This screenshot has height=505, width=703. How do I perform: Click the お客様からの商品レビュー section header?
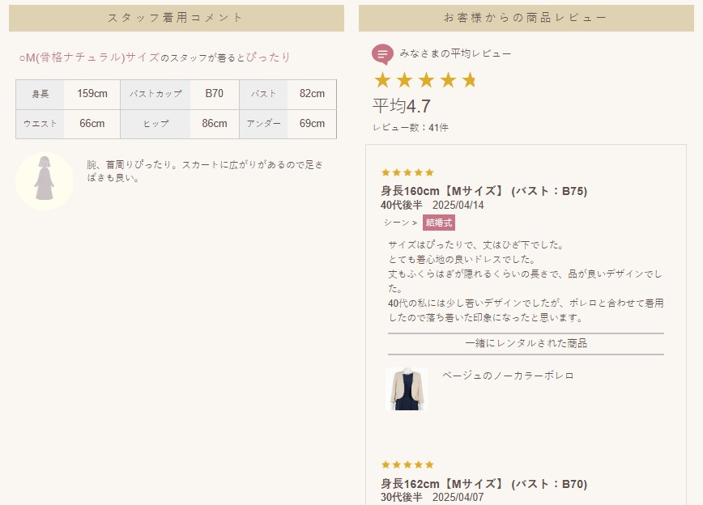526,18
